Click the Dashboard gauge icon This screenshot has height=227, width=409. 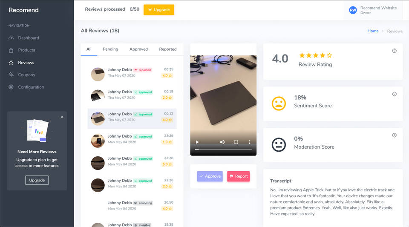click(11, 38)
